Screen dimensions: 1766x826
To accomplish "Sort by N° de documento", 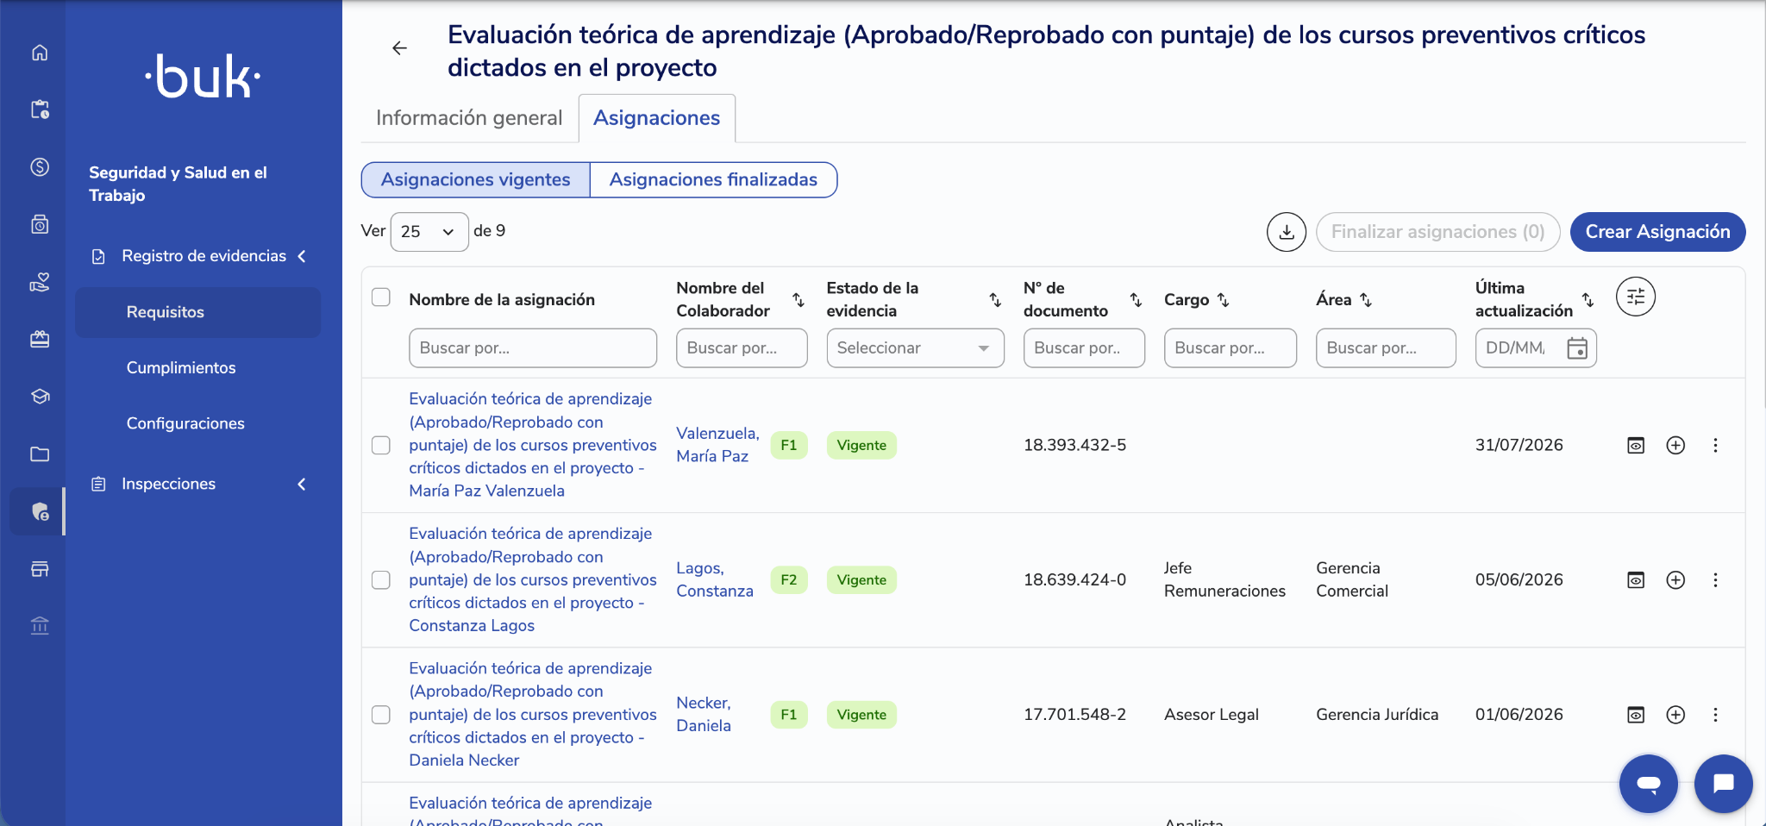I will point(1136,299).
